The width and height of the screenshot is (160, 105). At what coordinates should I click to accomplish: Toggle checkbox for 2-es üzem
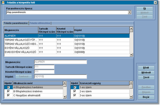(75, 91)
